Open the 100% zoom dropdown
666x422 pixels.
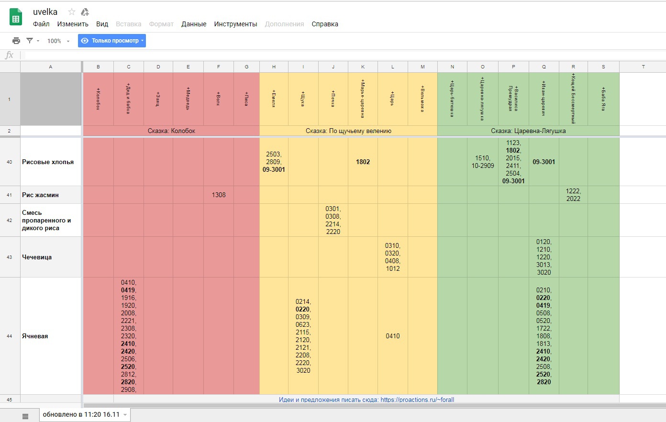point(58,41)
